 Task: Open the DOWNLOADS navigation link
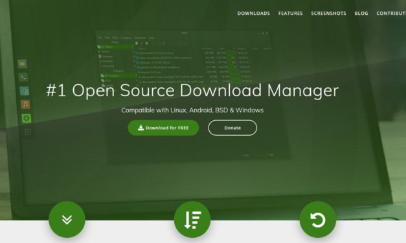pos(253,13)
